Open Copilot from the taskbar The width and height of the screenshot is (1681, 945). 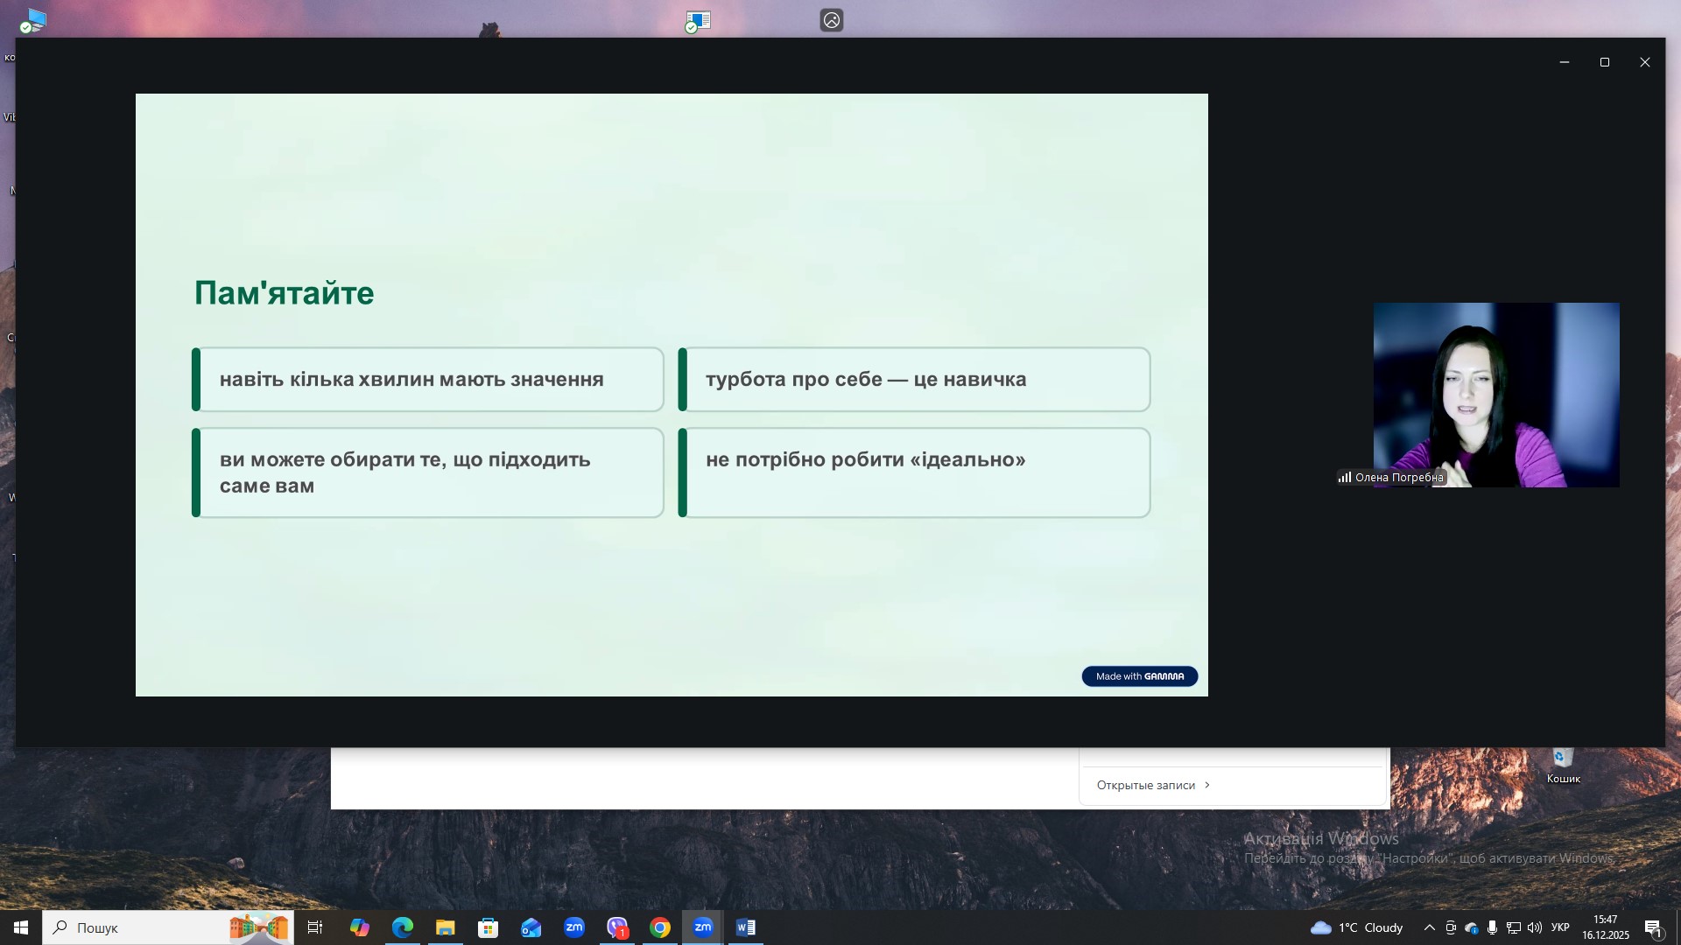coord(360,927)
